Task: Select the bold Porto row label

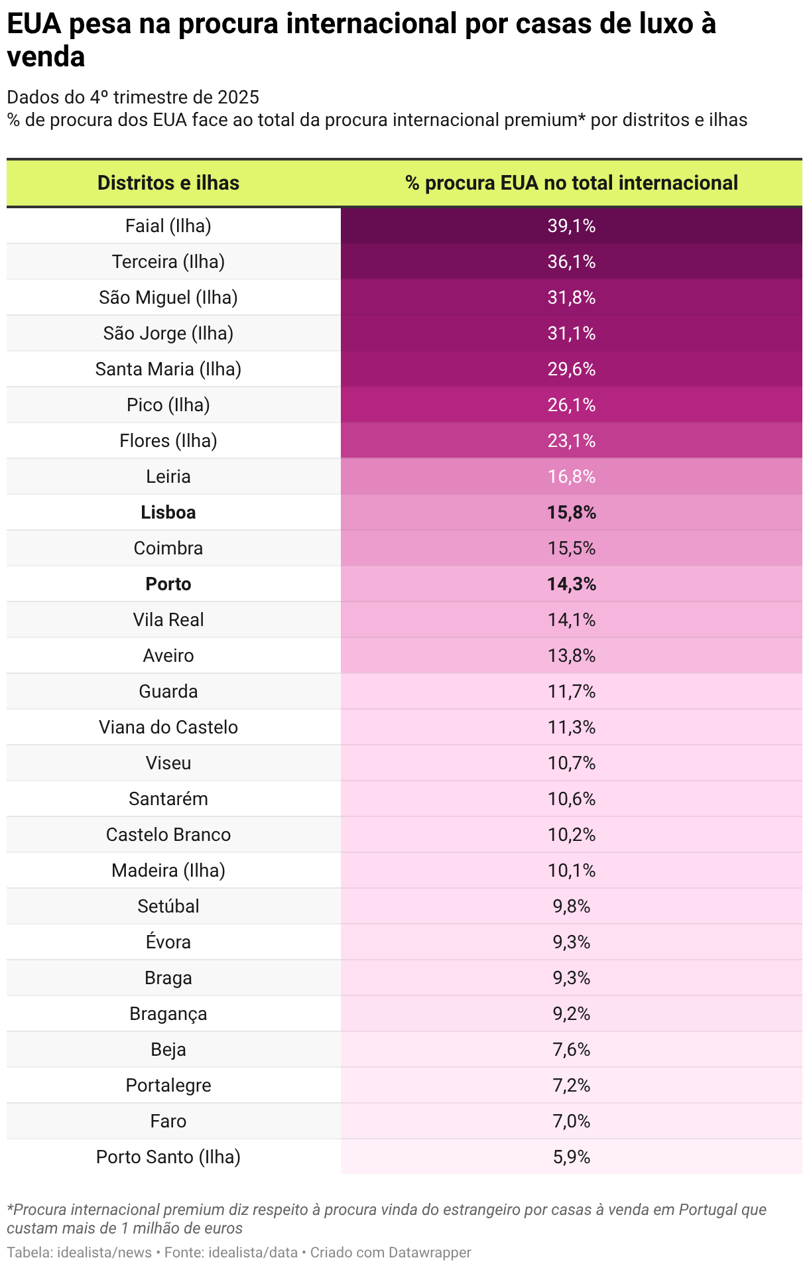Action: 168,584
